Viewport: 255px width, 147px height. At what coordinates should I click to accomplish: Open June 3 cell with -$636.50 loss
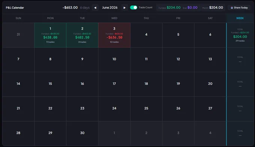114,35
